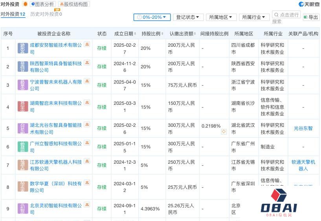Click equity chart icon beside 陕西智莱特
The height and width of the screenshot is (221, 321).
87,63
